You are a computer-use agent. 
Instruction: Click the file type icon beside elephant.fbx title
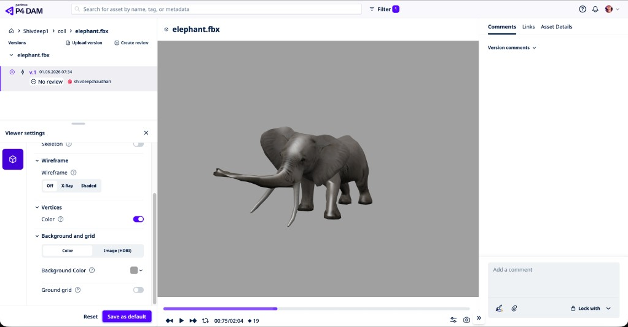point(166,30)
